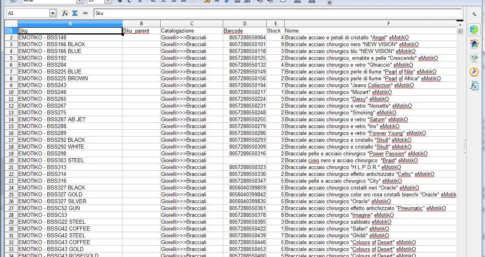The height and width of the screenshot is (257, 485).
Task: Click the Sku_parent header cell
Action: point(141,31)
